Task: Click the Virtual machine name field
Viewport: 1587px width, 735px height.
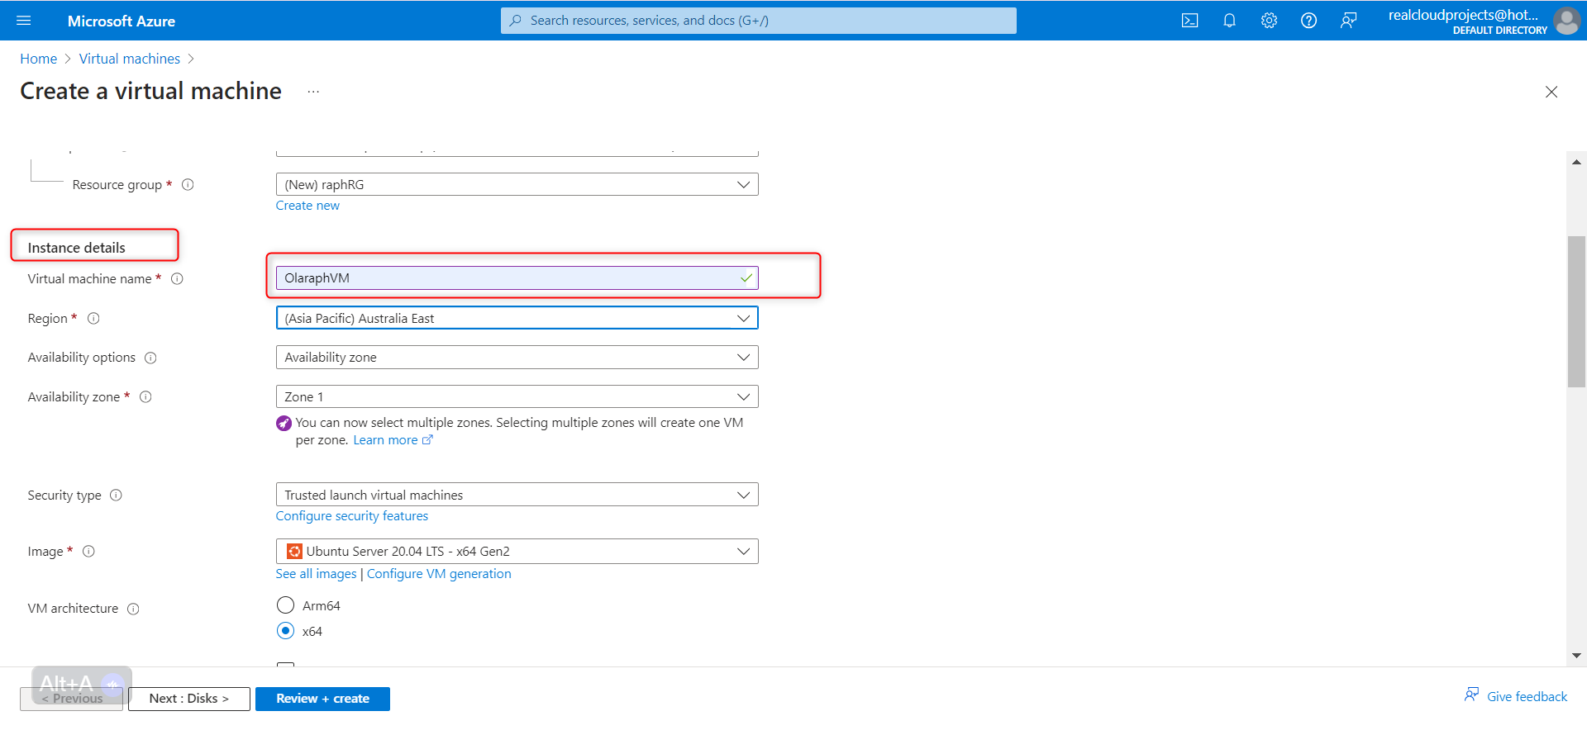Action: click(517, 278)
